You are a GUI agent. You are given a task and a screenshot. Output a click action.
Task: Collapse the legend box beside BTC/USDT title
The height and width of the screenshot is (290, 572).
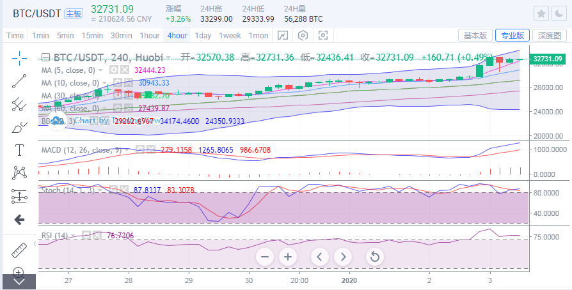coord(45,57)
